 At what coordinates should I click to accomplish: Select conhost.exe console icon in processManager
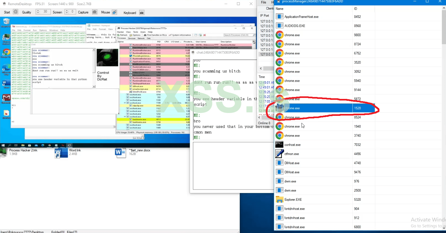click(280, 145)
